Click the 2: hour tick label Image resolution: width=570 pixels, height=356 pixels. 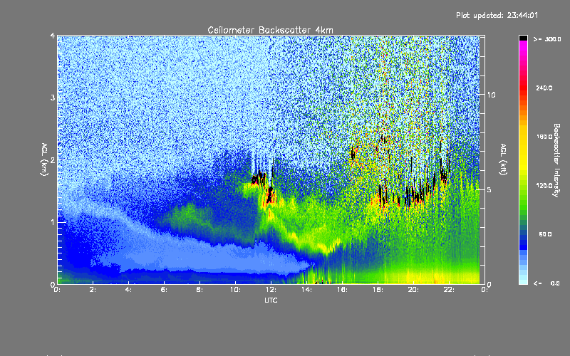93,290
